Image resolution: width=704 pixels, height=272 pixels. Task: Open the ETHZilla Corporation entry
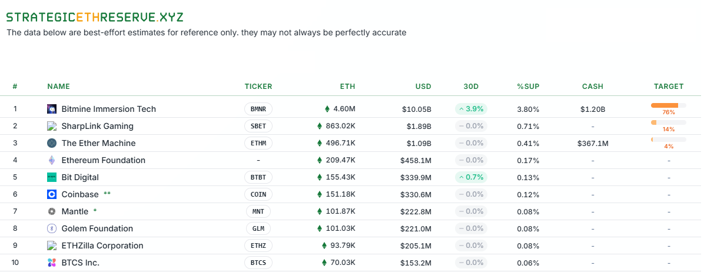[x=102, y=246]
